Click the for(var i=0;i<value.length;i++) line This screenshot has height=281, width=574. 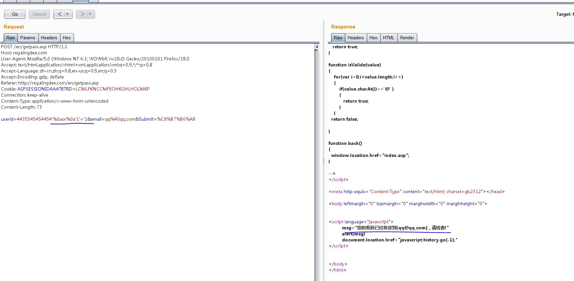click(x=368, y=77)
